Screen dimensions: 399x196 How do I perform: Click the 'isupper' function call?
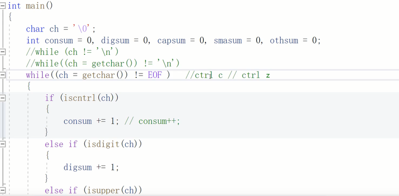[103, 190]
